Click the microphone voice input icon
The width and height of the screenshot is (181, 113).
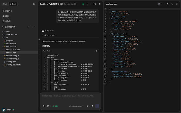pyautogui.click(x=92, y=106)
